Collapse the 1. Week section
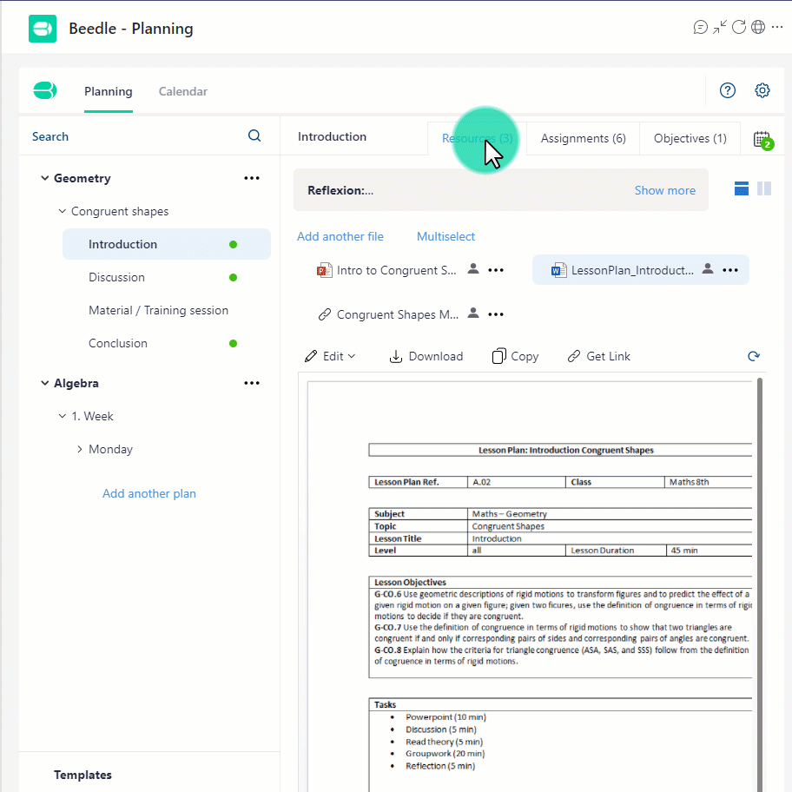 coord(63,416)
